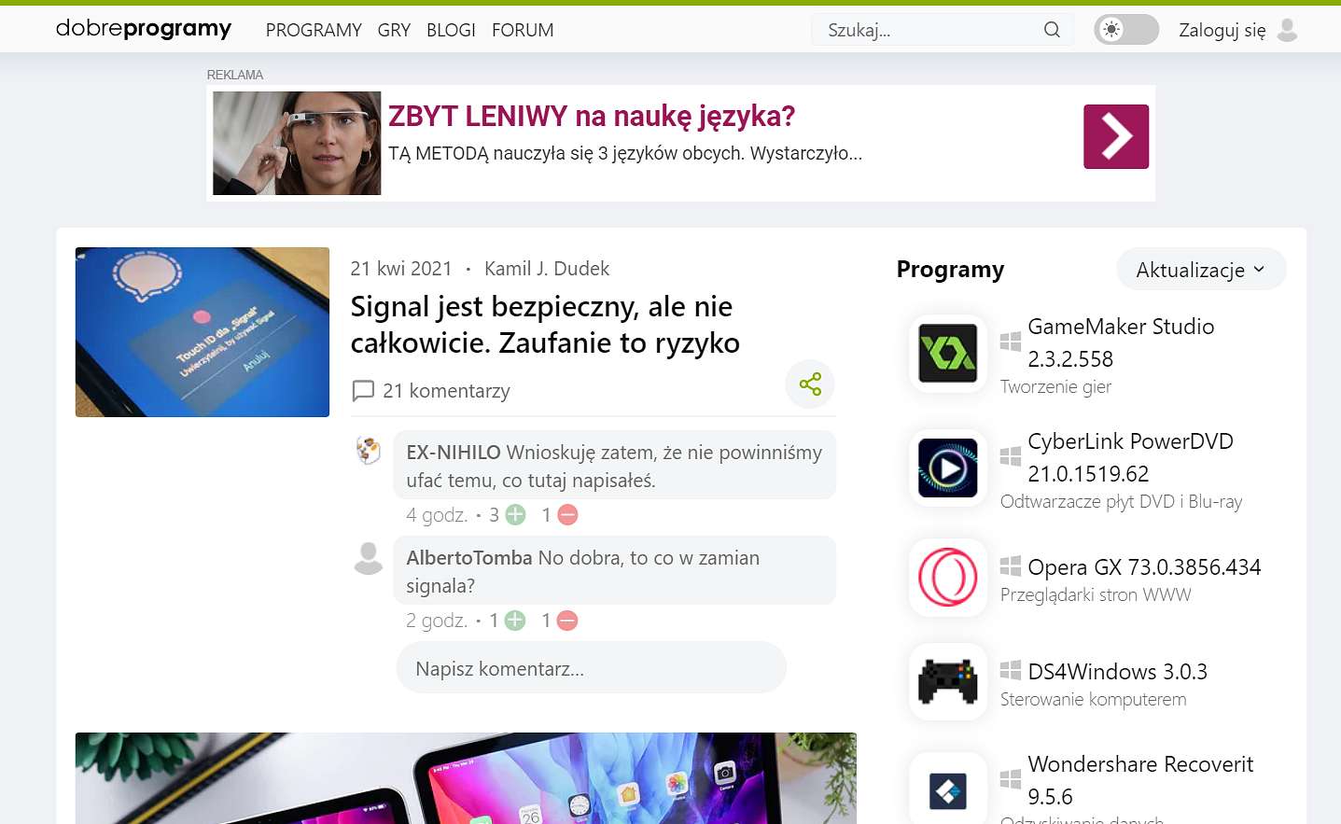Click the speech bubble comments icon
1341x824 pixels.
coord(363,391)
